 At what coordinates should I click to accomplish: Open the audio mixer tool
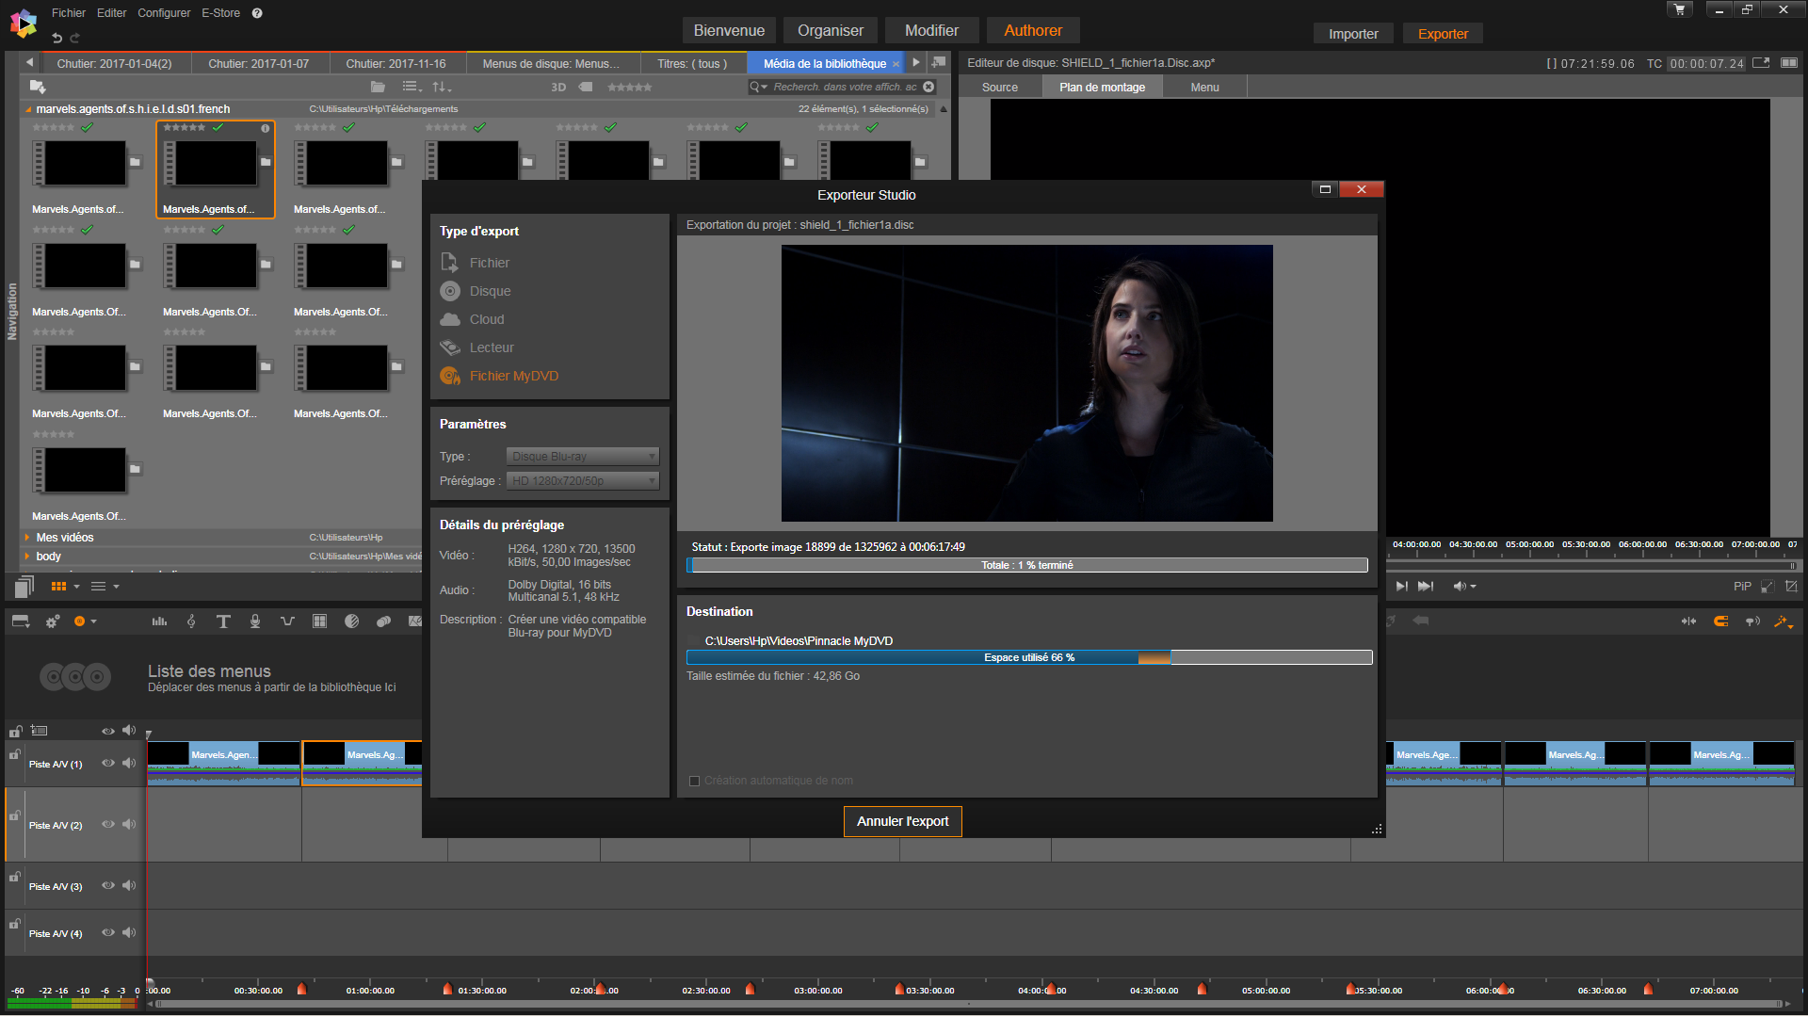pos(159,621)
